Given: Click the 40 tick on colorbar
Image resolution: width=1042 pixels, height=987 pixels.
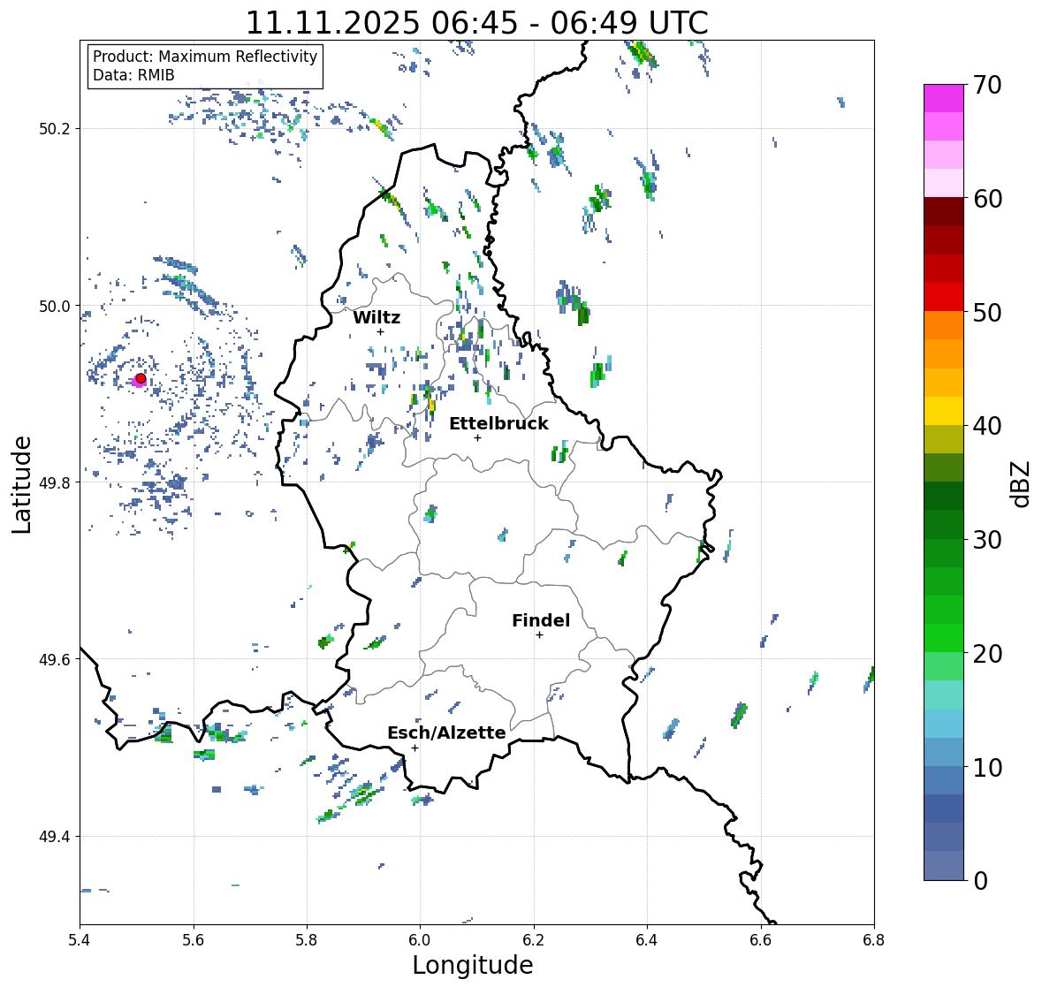Looking at the screenshot, I should click(x=987, y=426).
